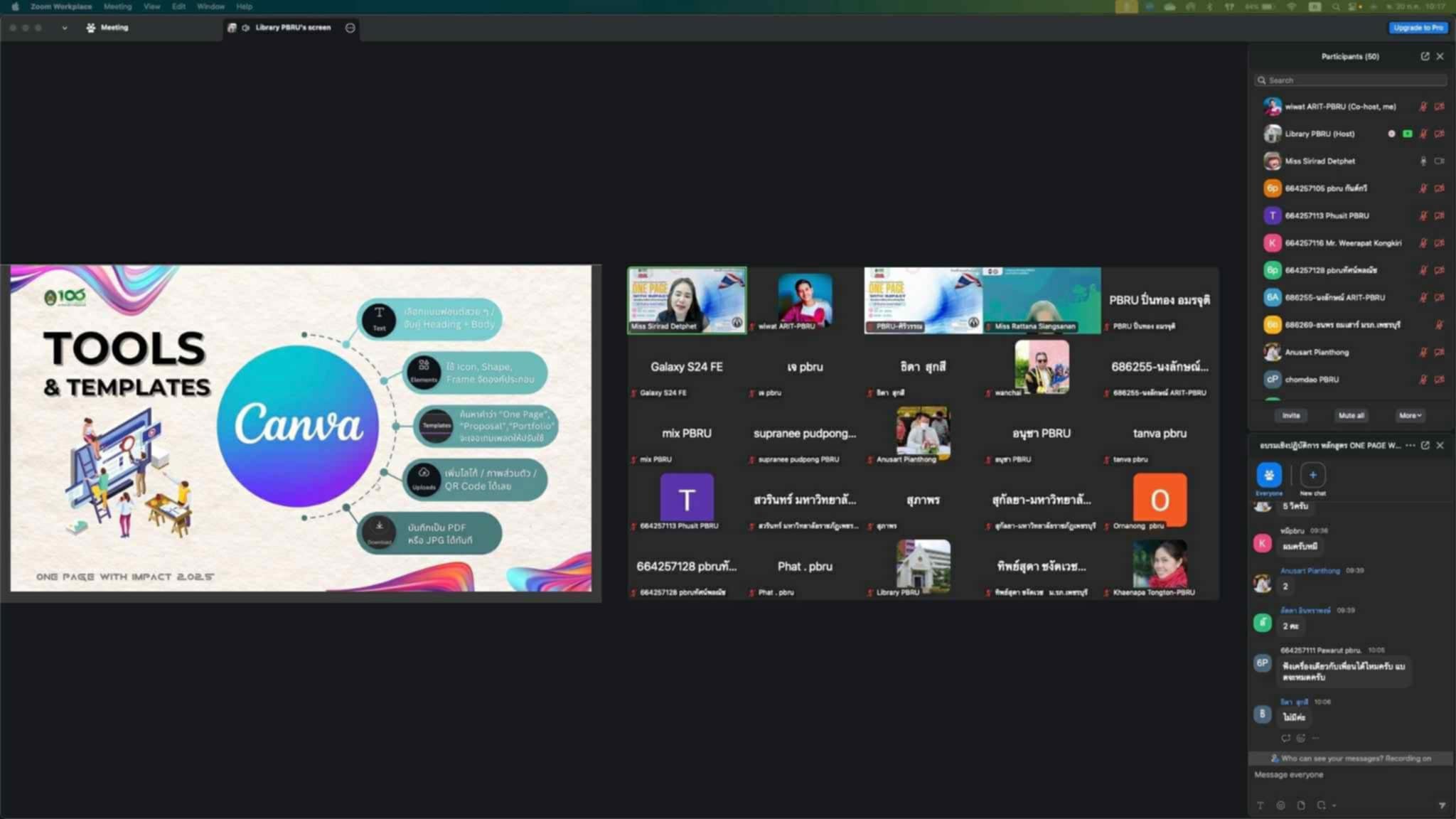
Task: Pop out the chat panel window
Action: tap(1425, 445)
